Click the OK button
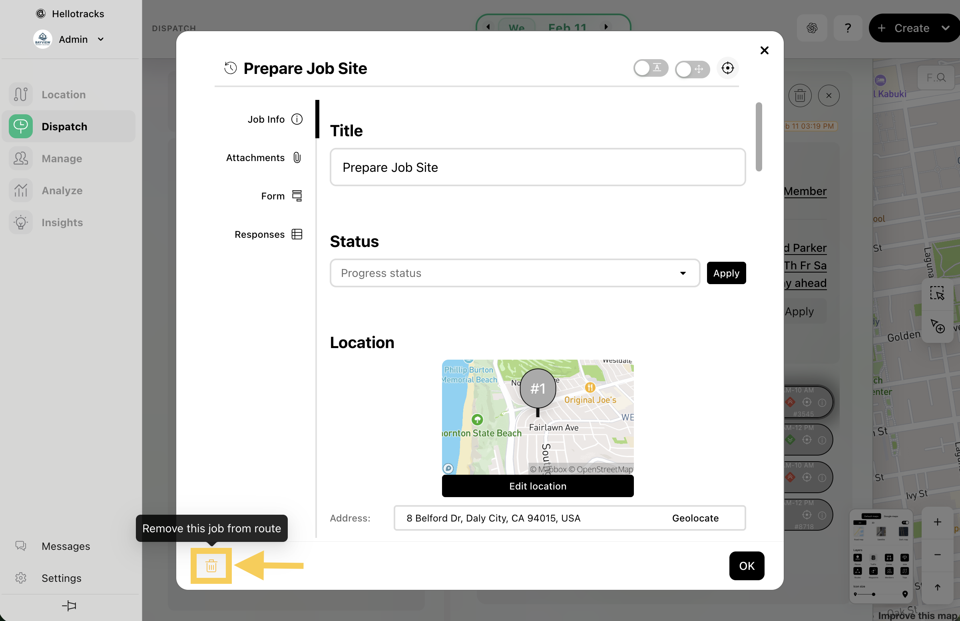The width and height of the screenshot is (960, 621). pyautogui.click(x=746, y=566)
